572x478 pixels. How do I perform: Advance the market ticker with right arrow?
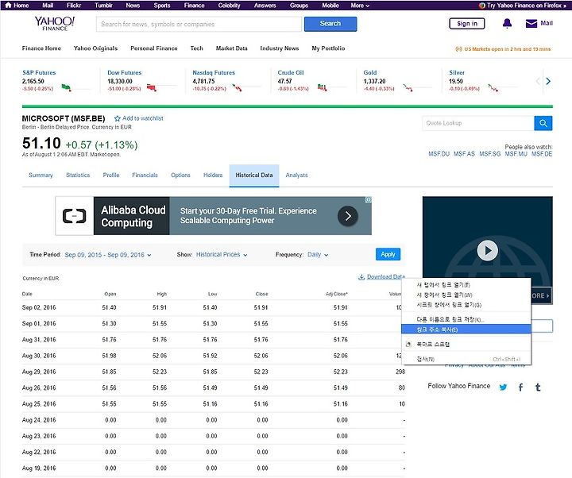click(x=548, y=81)
